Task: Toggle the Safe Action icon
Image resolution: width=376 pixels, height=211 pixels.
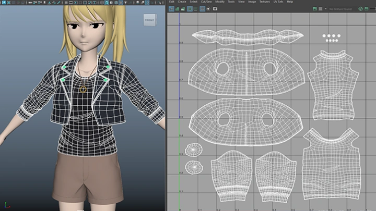Action: point(90,3)
